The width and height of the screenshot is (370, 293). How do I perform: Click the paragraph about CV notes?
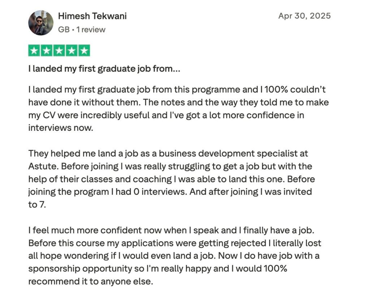178,108
